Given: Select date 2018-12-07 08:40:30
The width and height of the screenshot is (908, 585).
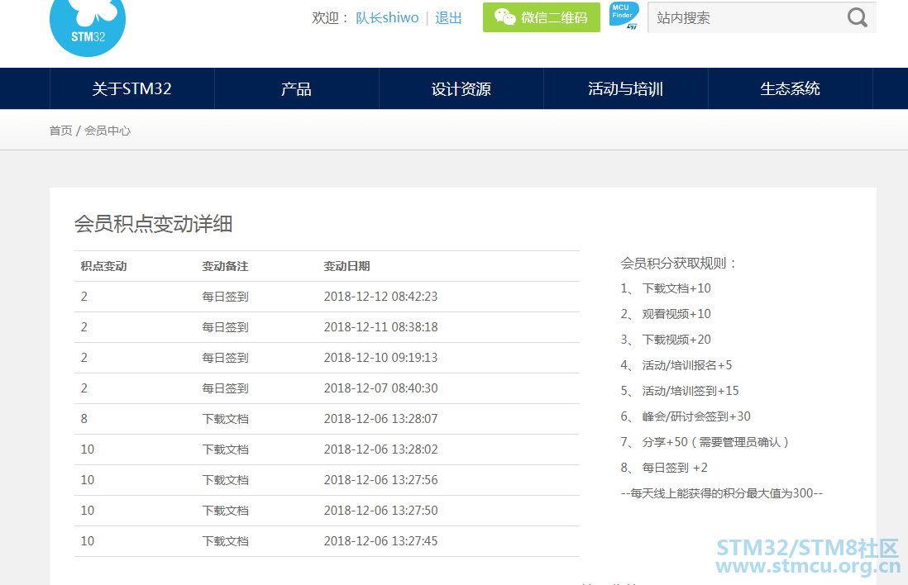Looking at the screenshot, I should [x=380, y=388].
